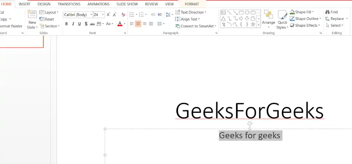Open the ANIMATIONS tab

[98, 4]
